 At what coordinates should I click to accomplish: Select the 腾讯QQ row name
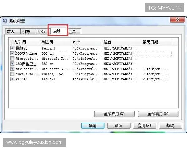tap(22, 48)
